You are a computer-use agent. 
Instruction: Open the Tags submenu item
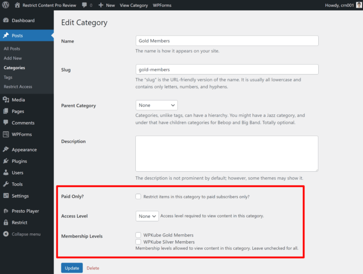(8, 77)
